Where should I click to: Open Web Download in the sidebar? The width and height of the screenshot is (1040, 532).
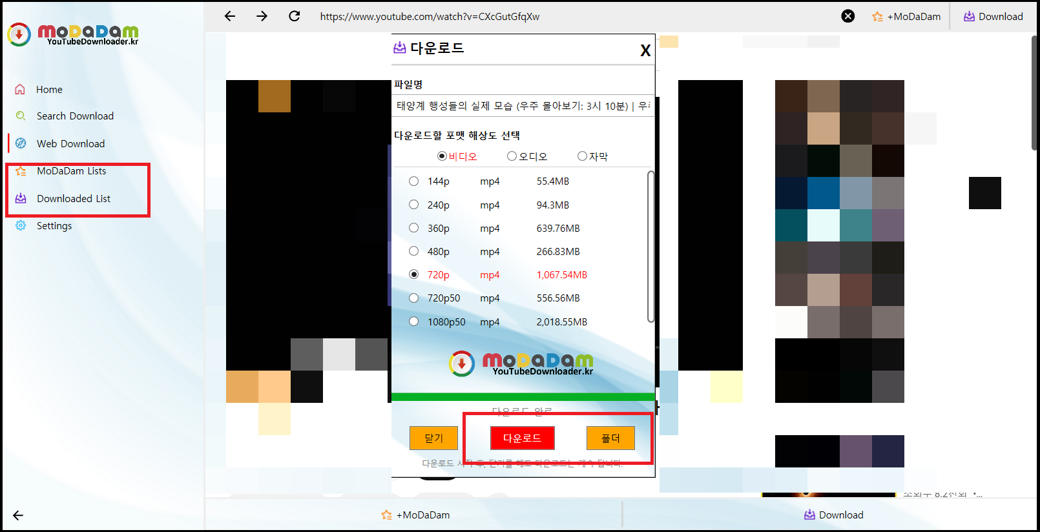pyautogui.click(x=70, y=143)
